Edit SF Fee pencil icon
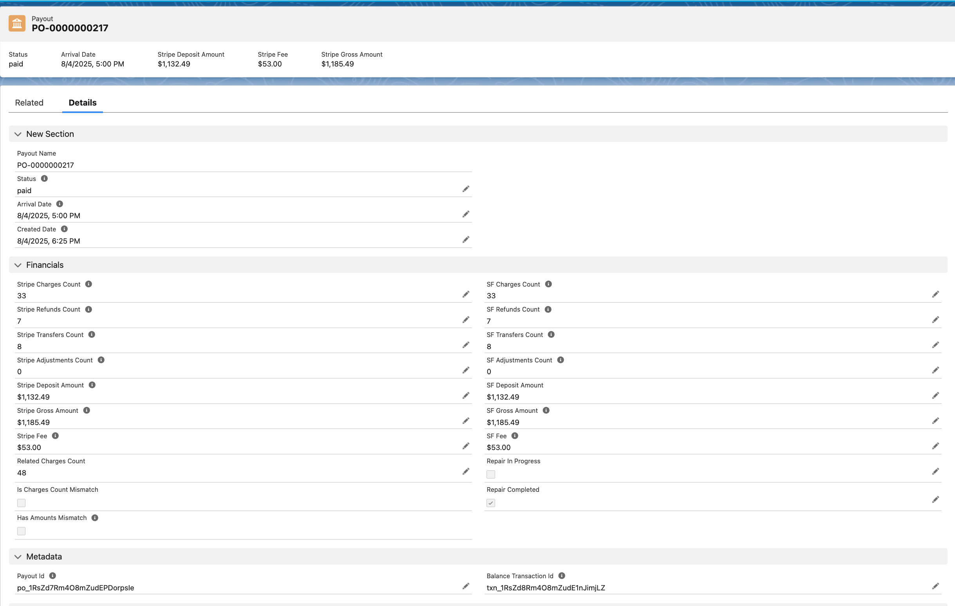Viewport: 955px width, 606px height. (935, 446)
